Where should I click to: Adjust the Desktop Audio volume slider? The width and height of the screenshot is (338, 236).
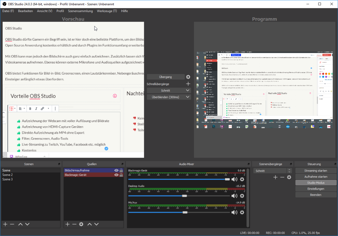tap(184, 196)
